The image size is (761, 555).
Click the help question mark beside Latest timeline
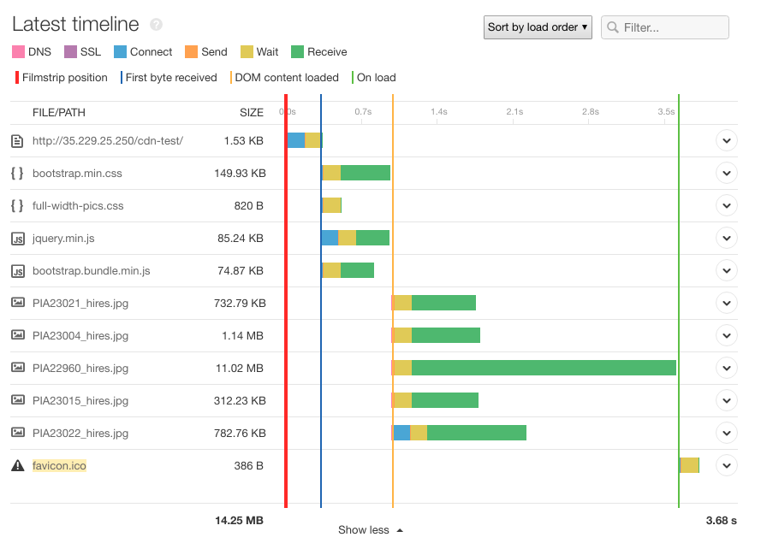tap(156, 25)
